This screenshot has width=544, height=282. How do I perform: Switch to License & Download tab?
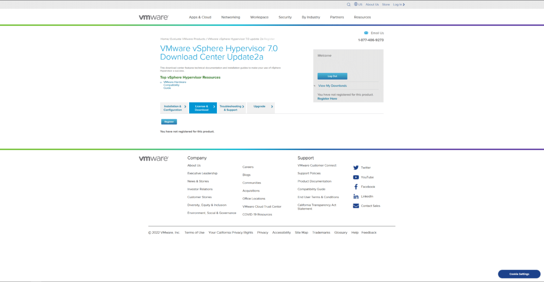point(203,108)
